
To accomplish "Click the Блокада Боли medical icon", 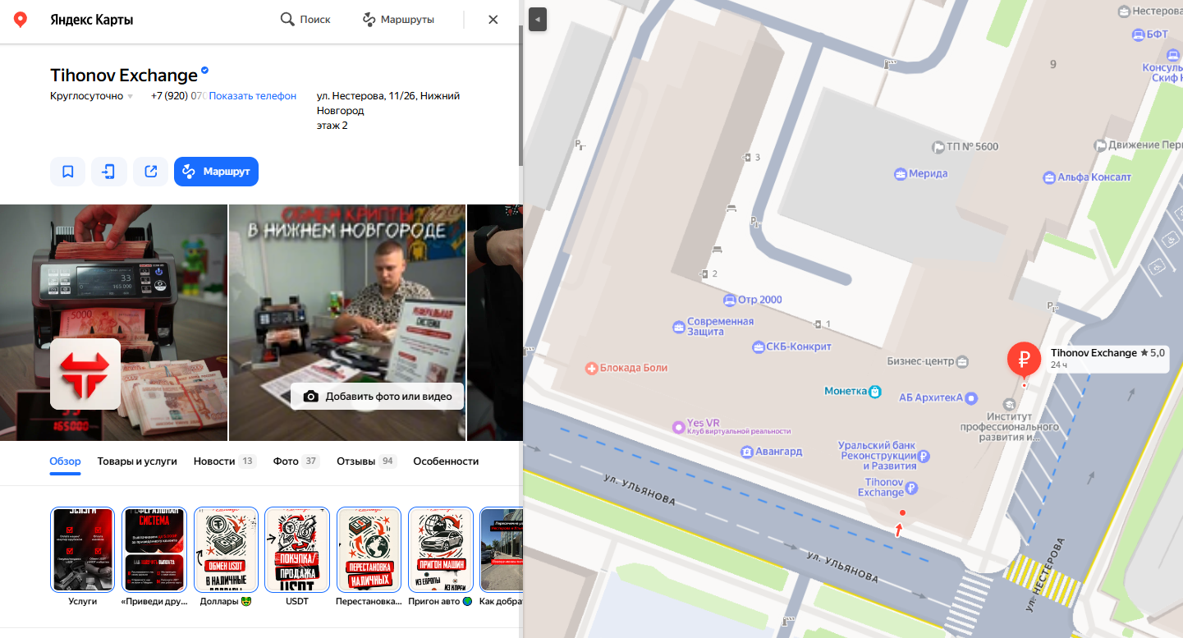I will pos(590,368).
